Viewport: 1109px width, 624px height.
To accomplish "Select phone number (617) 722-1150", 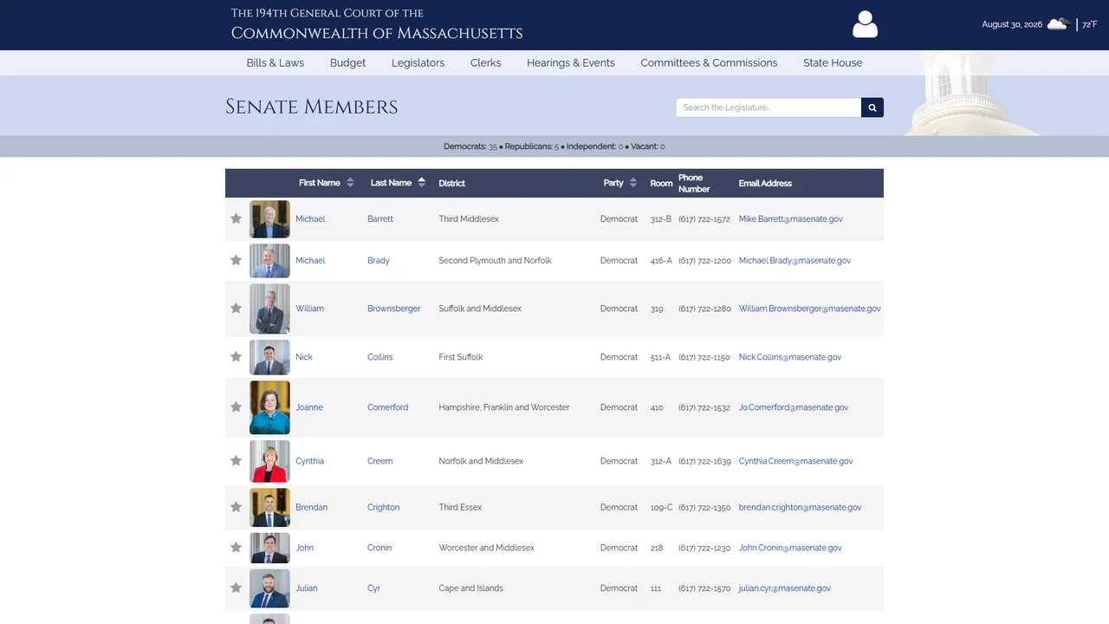I will point(704,357).
